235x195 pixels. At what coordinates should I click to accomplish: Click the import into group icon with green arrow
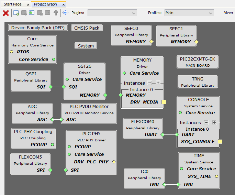[x=32, y=13]
